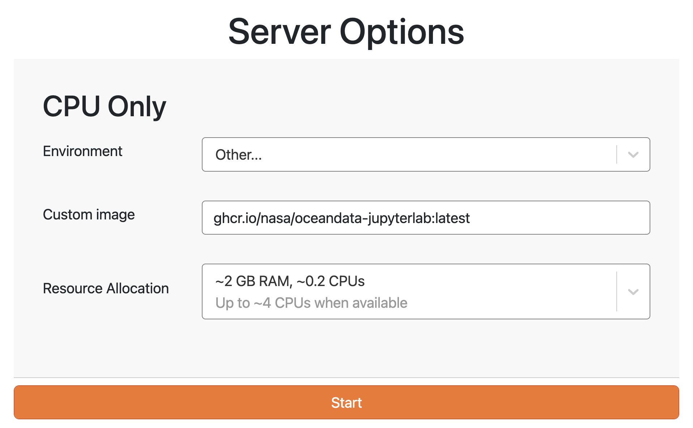Click "Up to ~4 CPUs when available" description

[x=311, y=303]
